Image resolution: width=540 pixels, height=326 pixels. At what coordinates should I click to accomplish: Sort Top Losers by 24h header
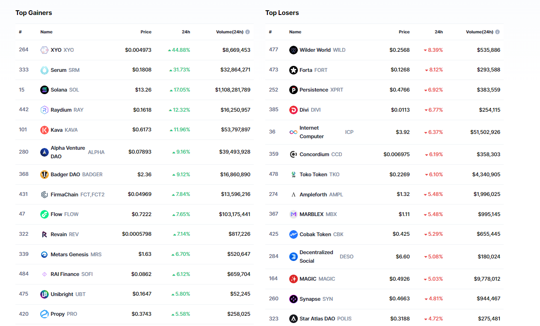(x=439, y=32)
